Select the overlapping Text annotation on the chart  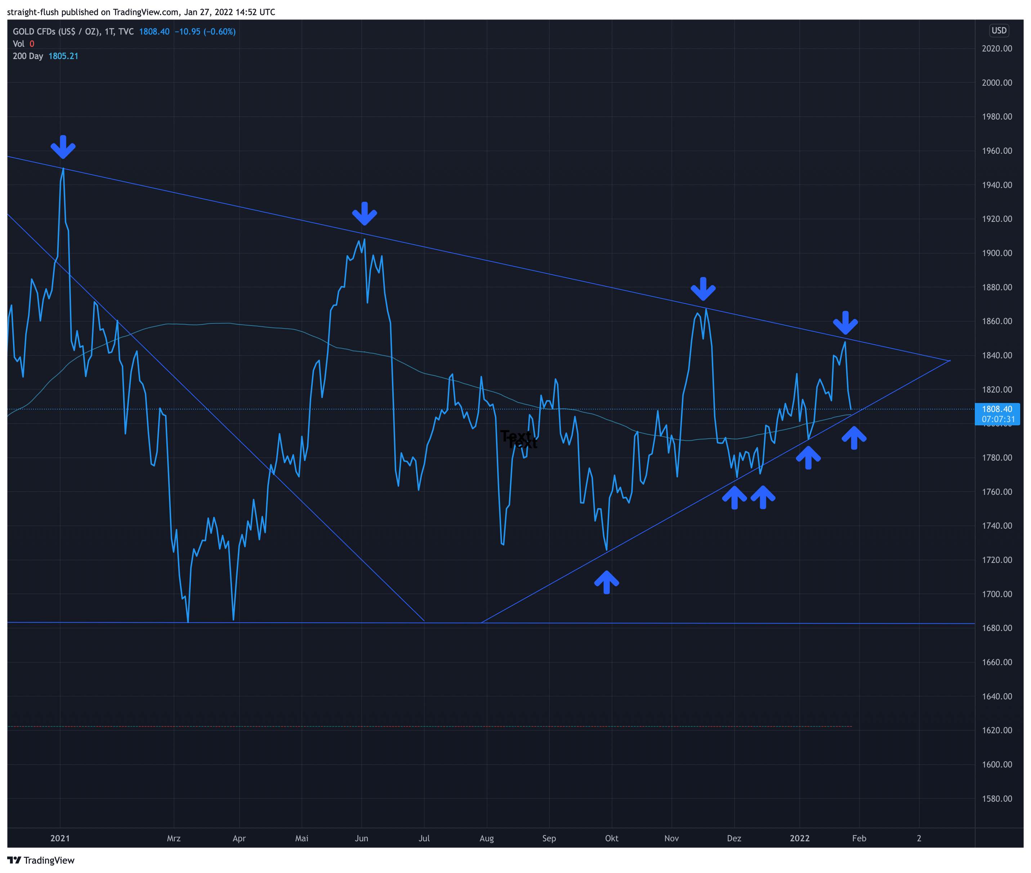point(518,439)
